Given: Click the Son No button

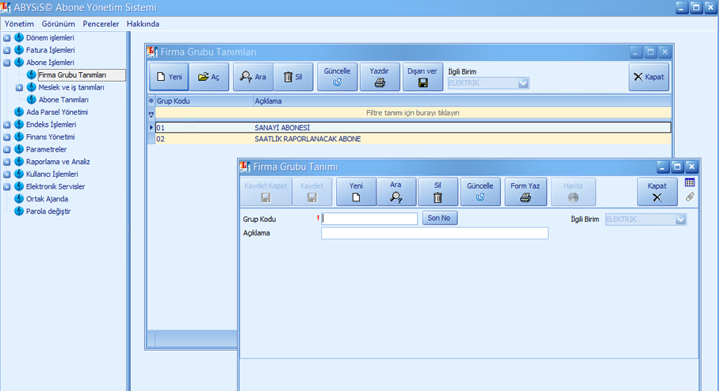Looking at the screenshot, I should pos(439,218).
